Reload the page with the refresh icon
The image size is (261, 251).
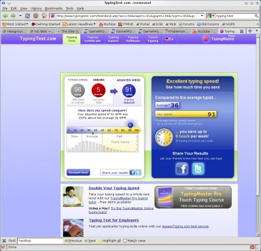point(27,16)
